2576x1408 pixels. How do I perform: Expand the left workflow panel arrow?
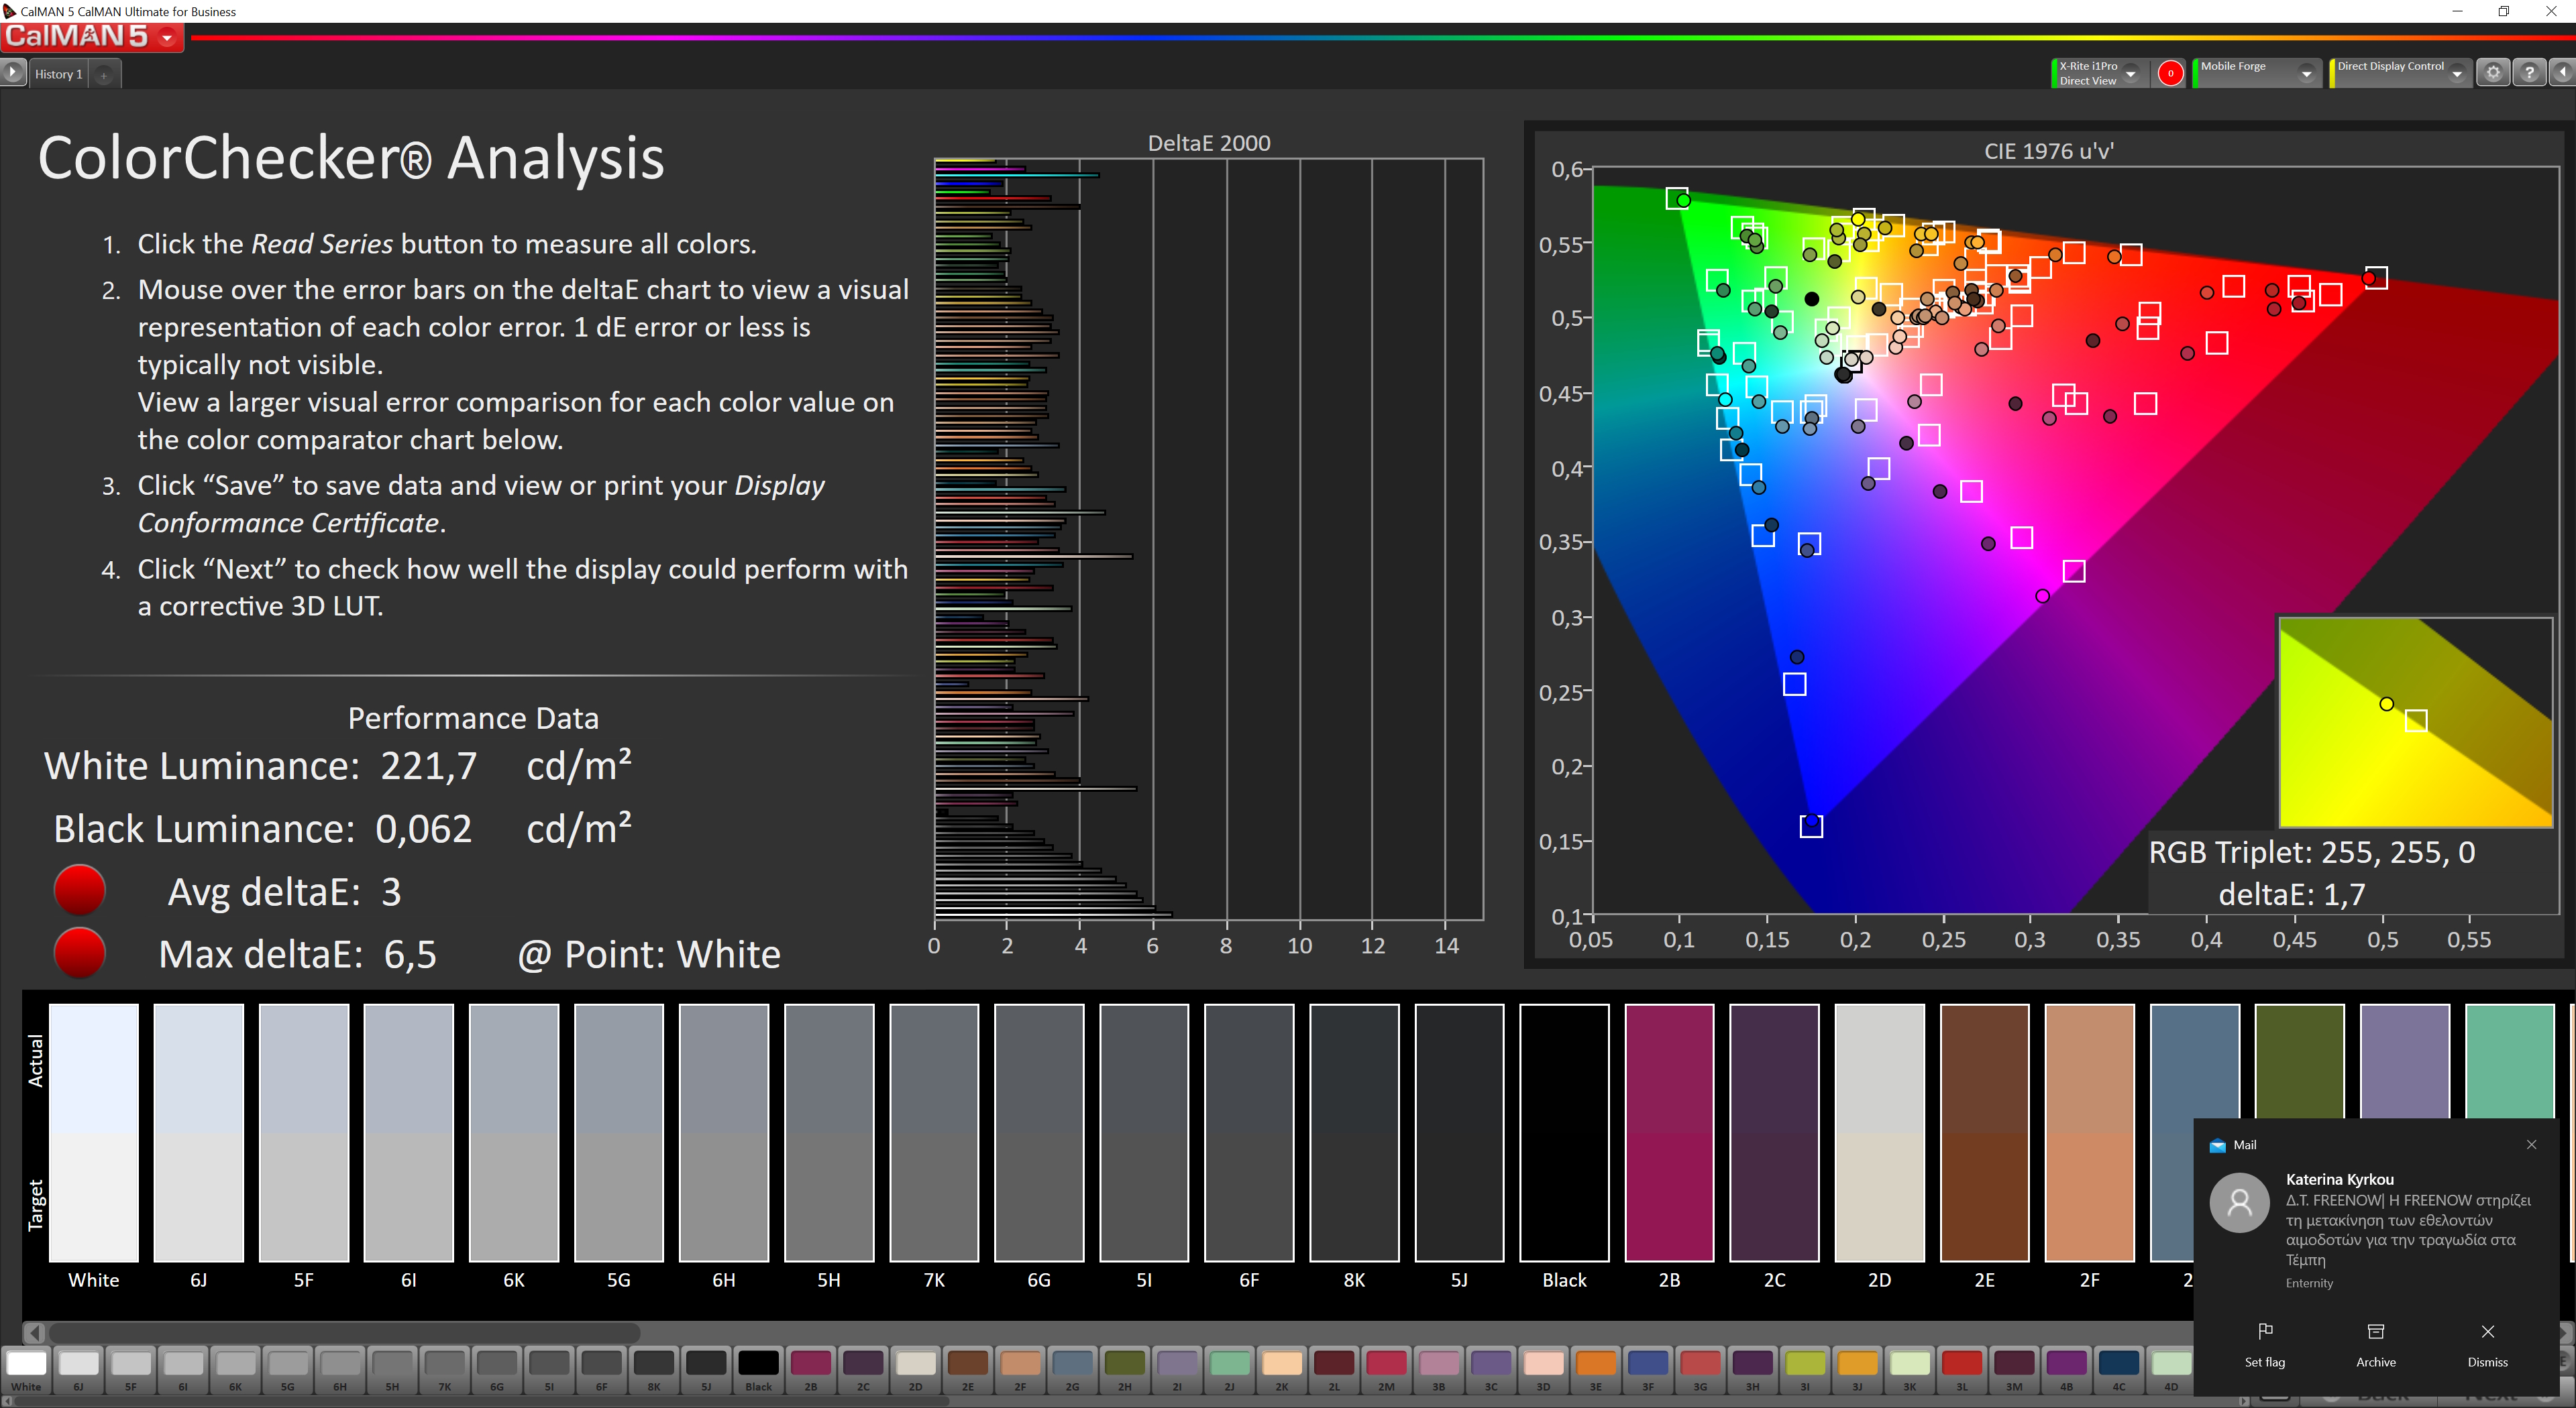[x=13, y=73]
